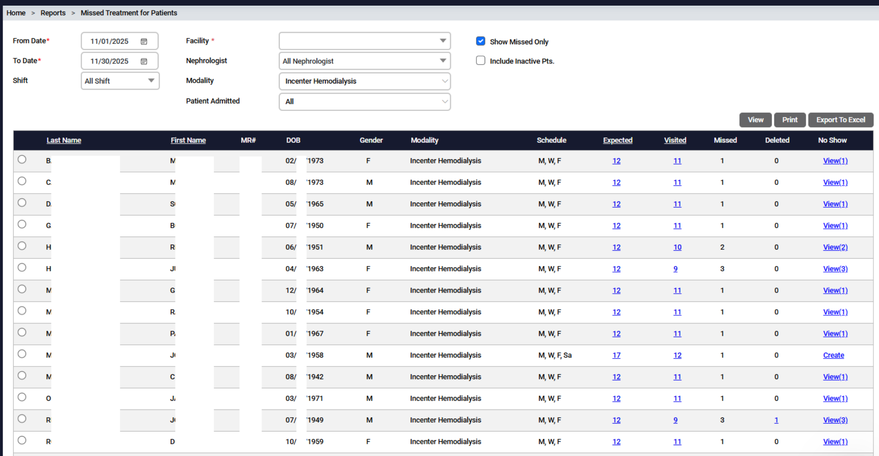Click the Export To Excel button
The image size is (879, 456).
click(841, 120)
